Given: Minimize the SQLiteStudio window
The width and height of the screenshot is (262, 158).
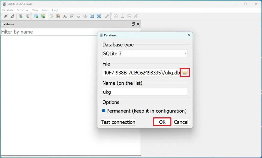Looking at the screenshot, I should 235,4.
